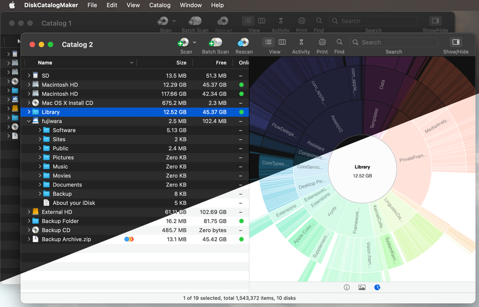Open the Window menu
This screenshot has height=307, width=479.
(x=191, y=5)
